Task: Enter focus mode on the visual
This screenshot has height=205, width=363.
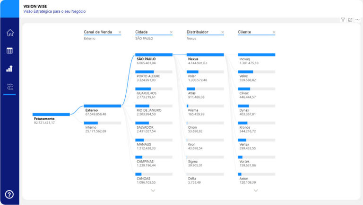Action: pyautogui.click(x=350, y=20)
